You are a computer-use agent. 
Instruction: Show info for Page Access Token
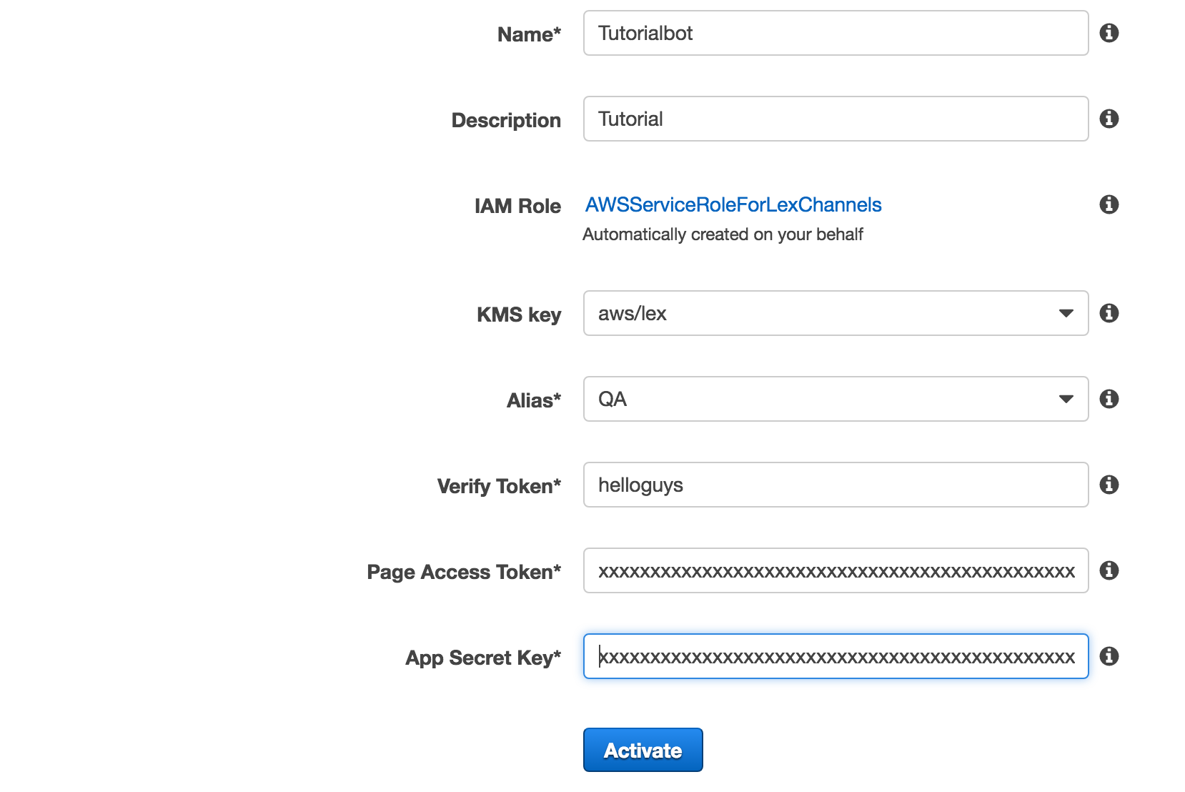pos(1109,570)
